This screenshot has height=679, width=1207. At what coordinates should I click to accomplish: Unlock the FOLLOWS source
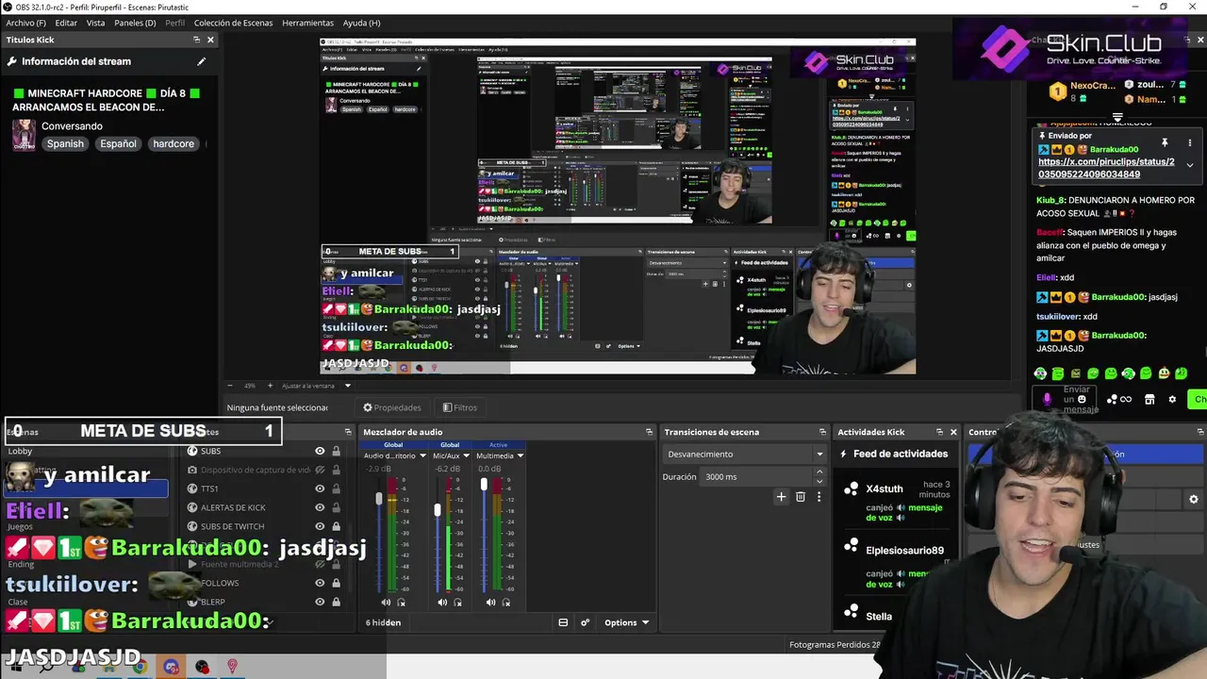pyautogui.click(x=336, y=583)
